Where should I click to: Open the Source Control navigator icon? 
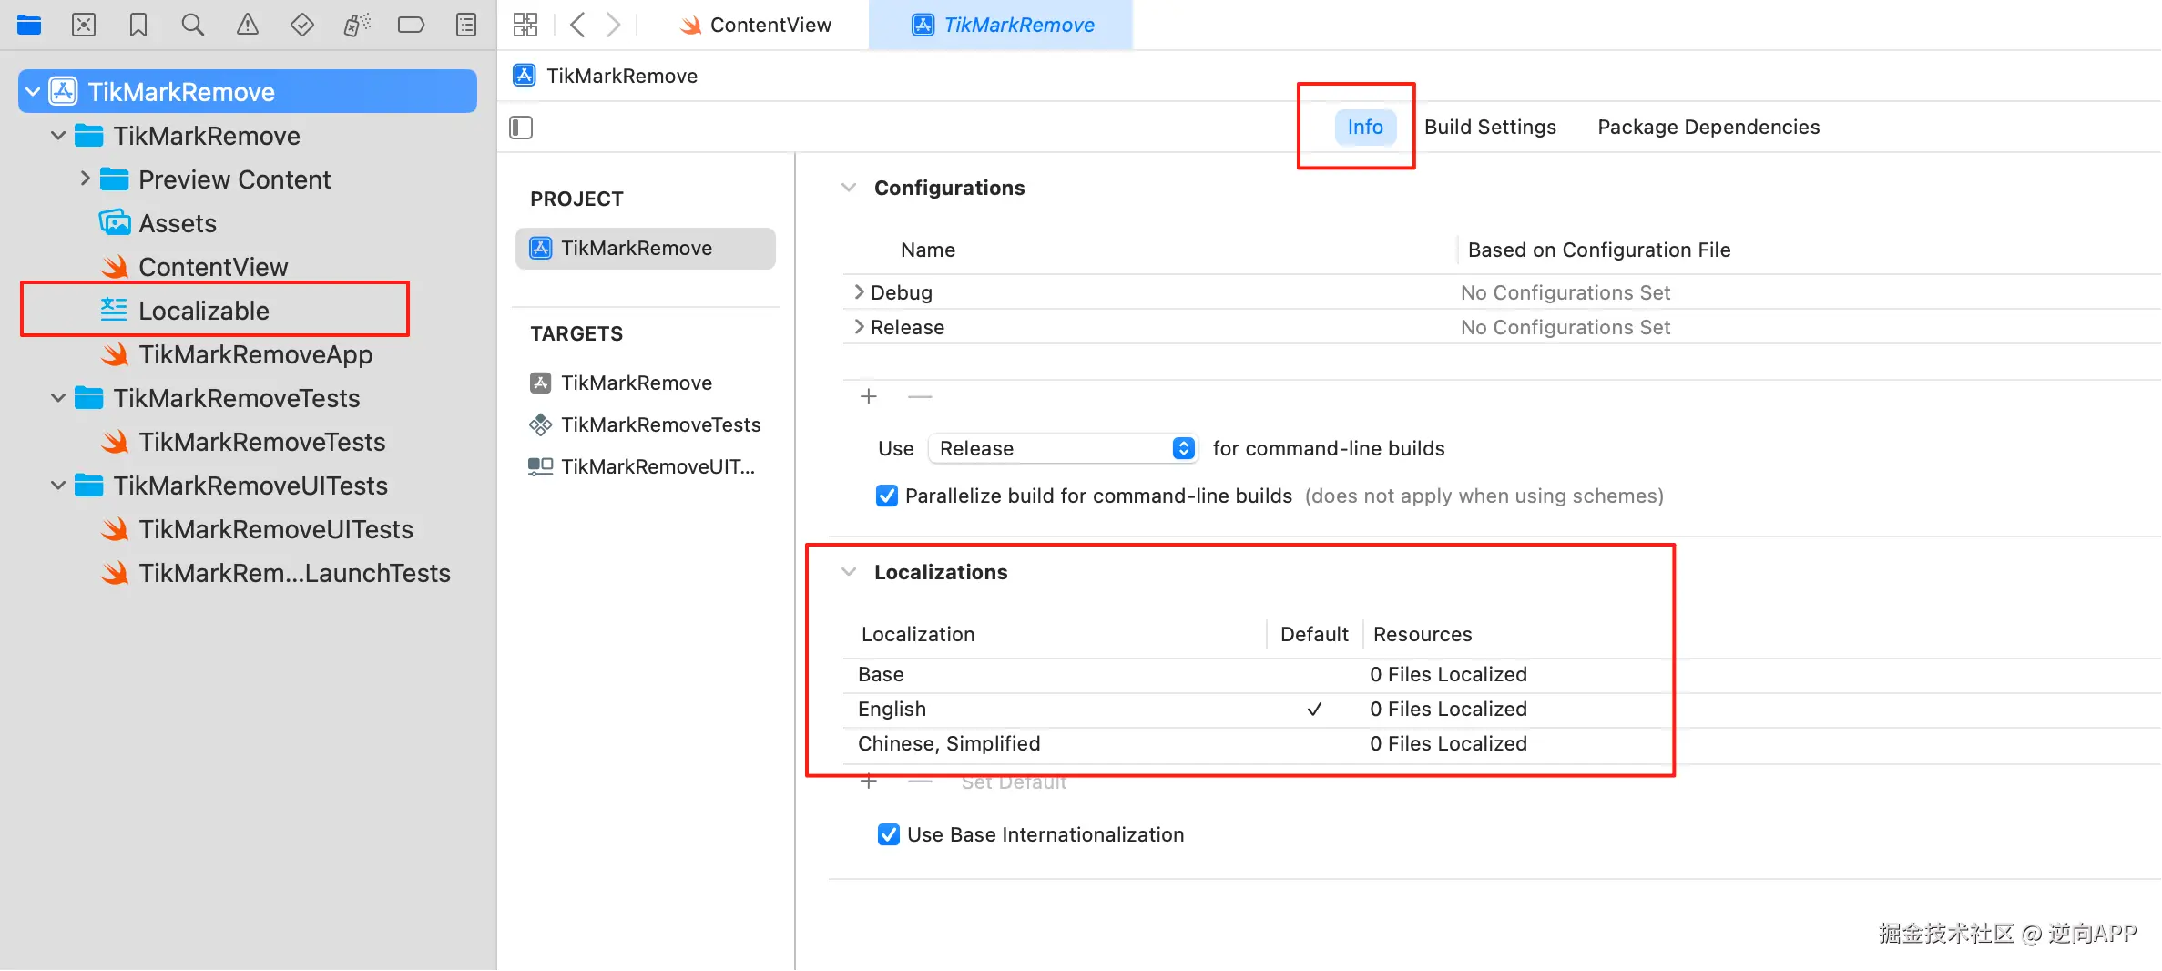pos(84,25)
